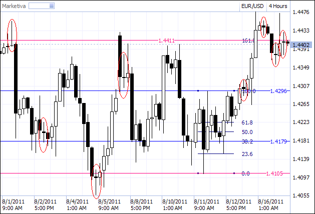Image resolution: width=315 pixels, height=214 pixels.
Task: Select the 1.4411 resistance line label
Action: click(x=167, y=40)
